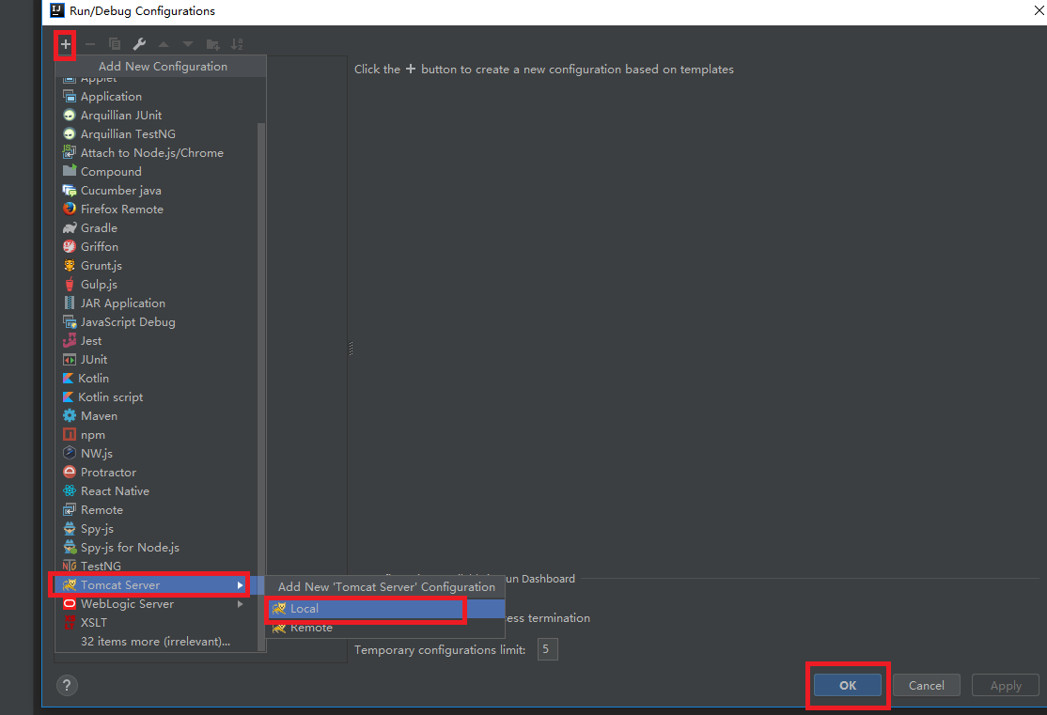Click the Griffon icon
This screenshot has height=715, width=1047.
(70, 246)
